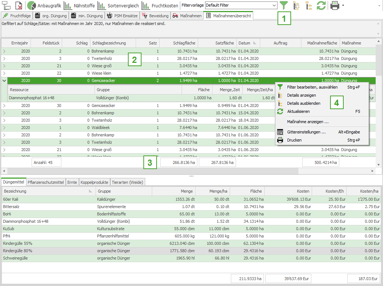Open the Sortenvergleich chart

coord(119,6)
